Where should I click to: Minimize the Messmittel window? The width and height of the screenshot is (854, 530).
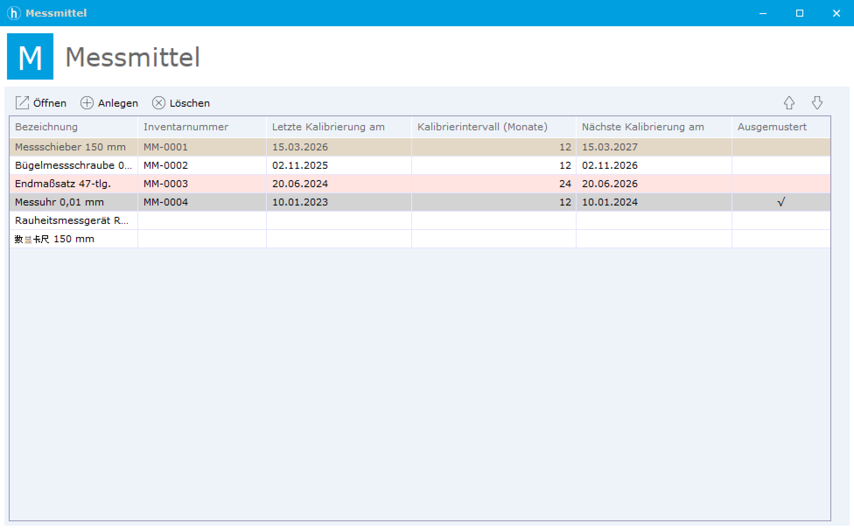click(x=763, y=13)
